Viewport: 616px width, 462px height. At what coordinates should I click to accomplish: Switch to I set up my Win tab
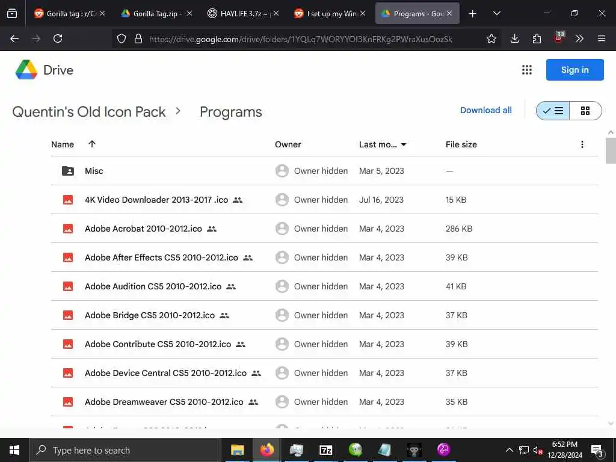(330, 13)
